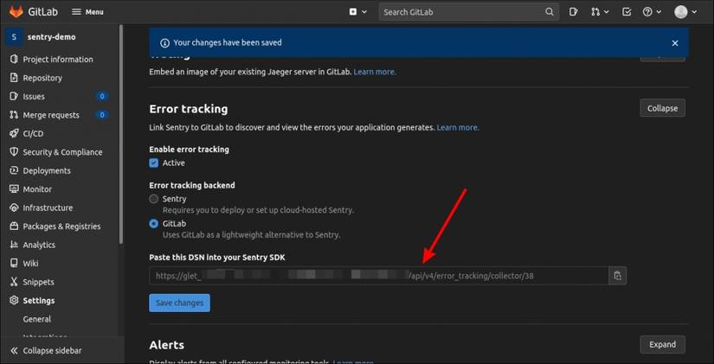Open the To-Do list icon
Screen dimensions: 714x364
(627, 12)
